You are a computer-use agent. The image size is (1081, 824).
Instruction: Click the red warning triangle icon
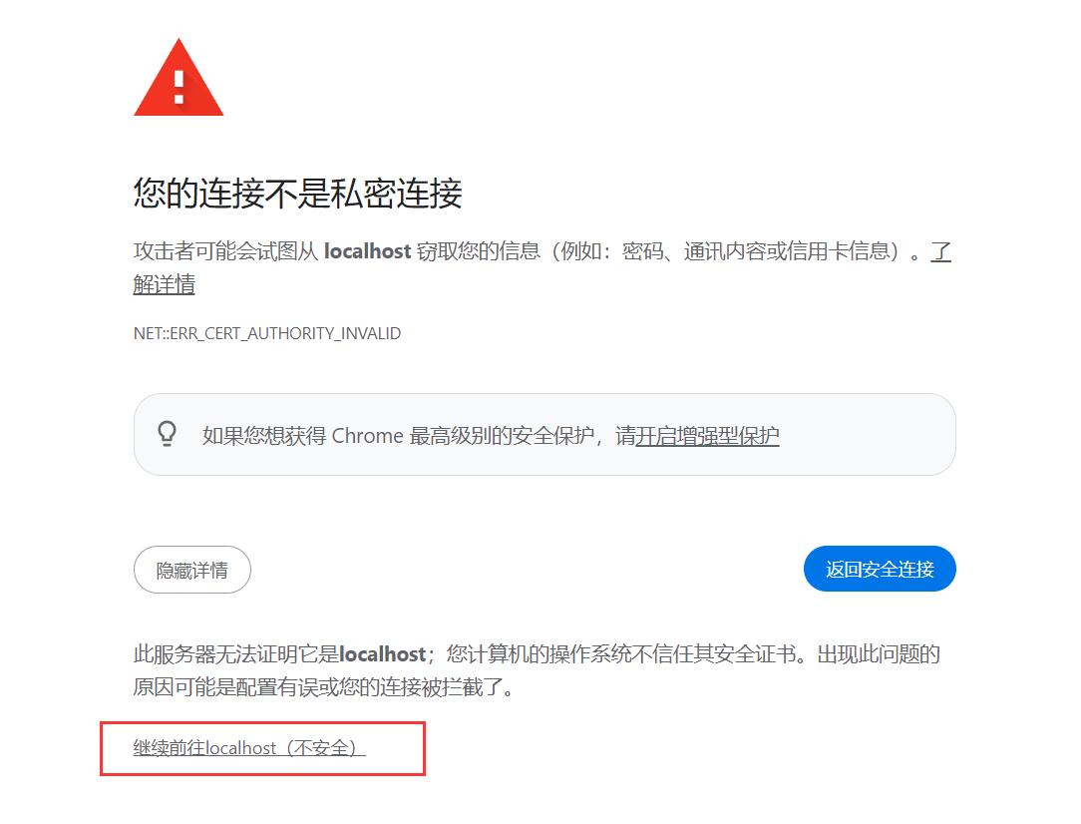tap(179, 78)
